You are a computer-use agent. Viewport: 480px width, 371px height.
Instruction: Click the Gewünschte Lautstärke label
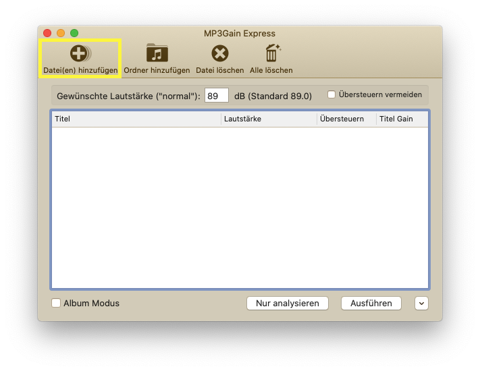(128, 96)
